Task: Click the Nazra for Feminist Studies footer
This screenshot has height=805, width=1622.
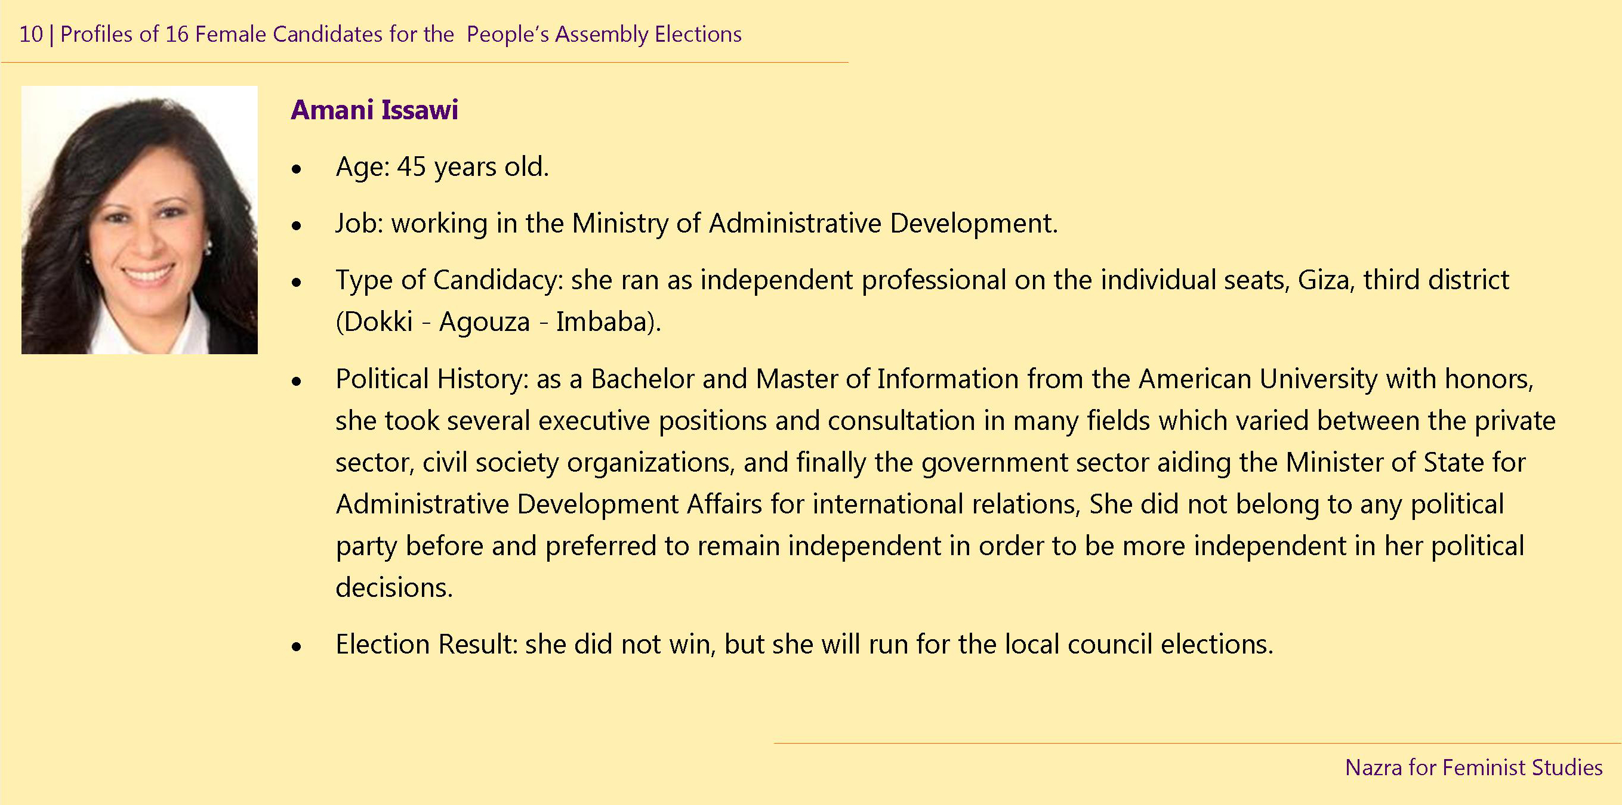Action: (1473, 767)
